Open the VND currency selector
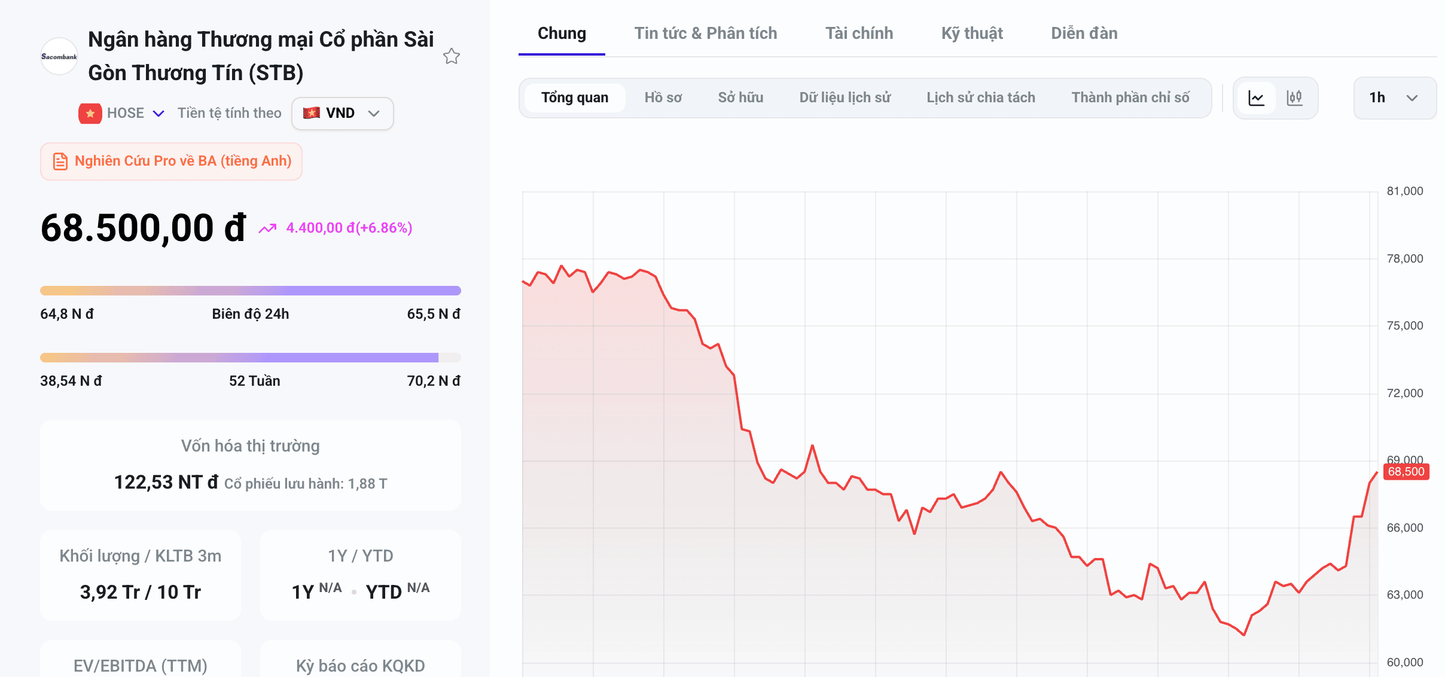 [x=342, y=113]
